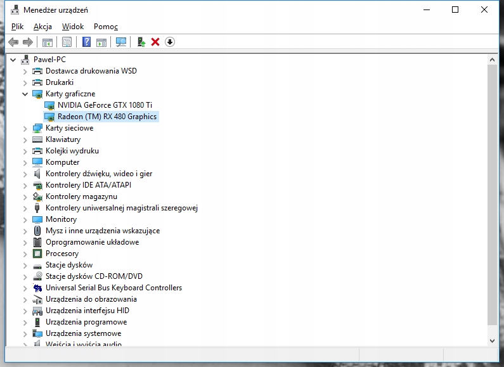504x367 pixels.
Task: Click the vertical scrollbar thumb
Action: pyautogui.click(x=492, y=195)
